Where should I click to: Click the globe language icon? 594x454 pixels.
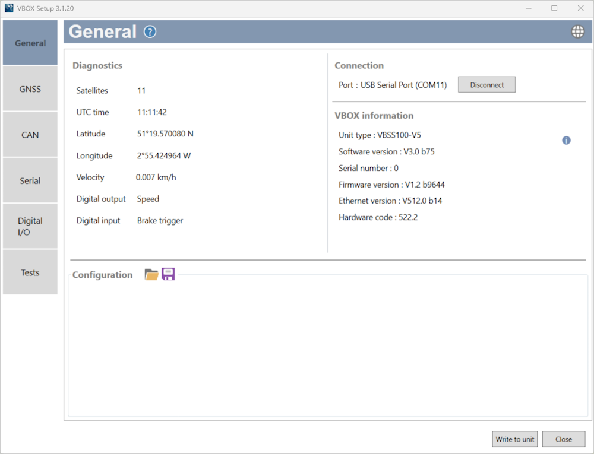pos(578,32)
